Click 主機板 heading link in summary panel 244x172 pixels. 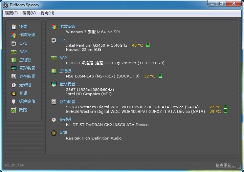coord(65,71)
